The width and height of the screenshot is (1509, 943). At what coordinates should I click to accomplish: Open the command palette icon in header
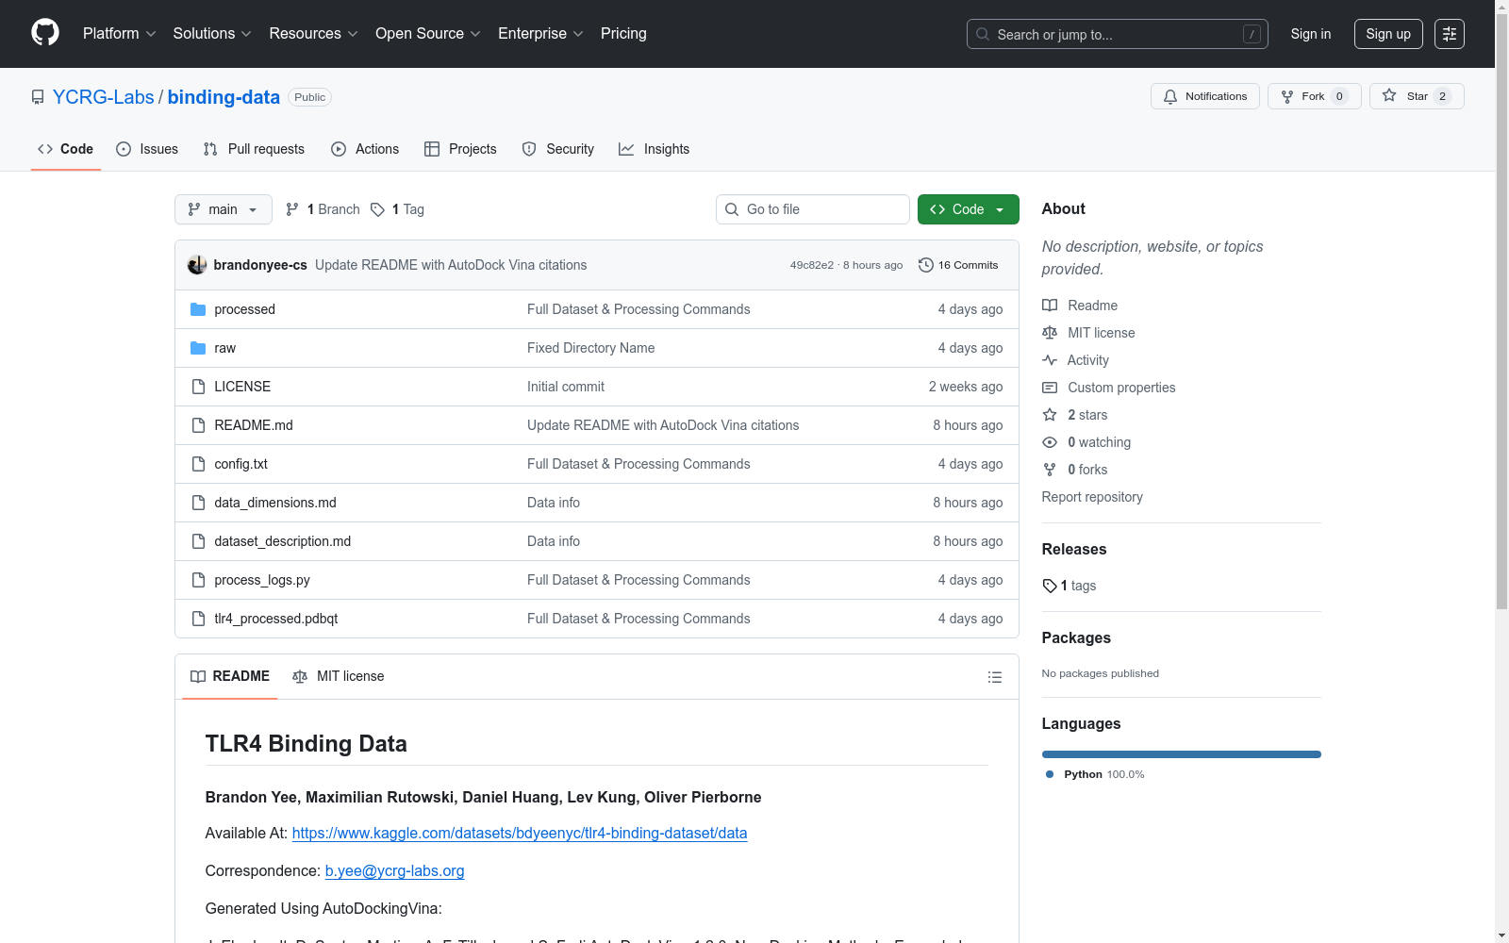tap(1449, 34)
